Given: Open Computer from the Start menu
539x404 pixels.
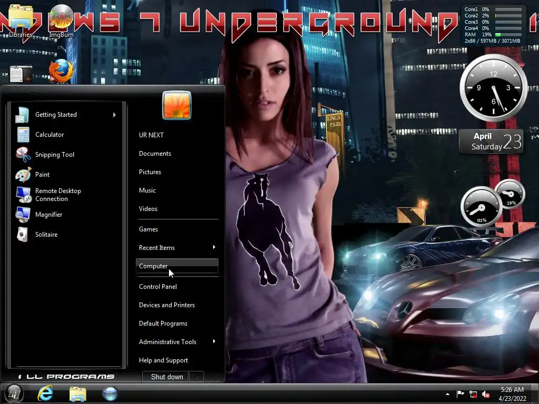Looking at the screenshot, I should [177, 266].
